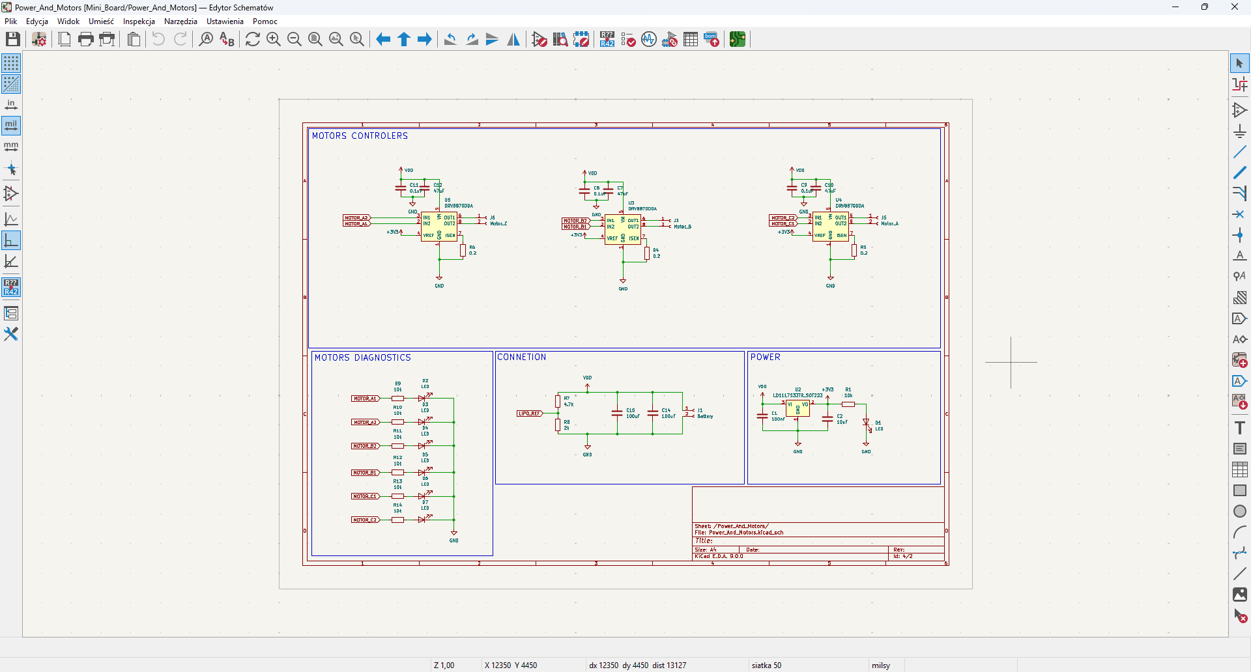Open the Inspekcja menu
The height and width of the screenshot is (672, 1251).
pyautogui.click(x=139, y=21)
